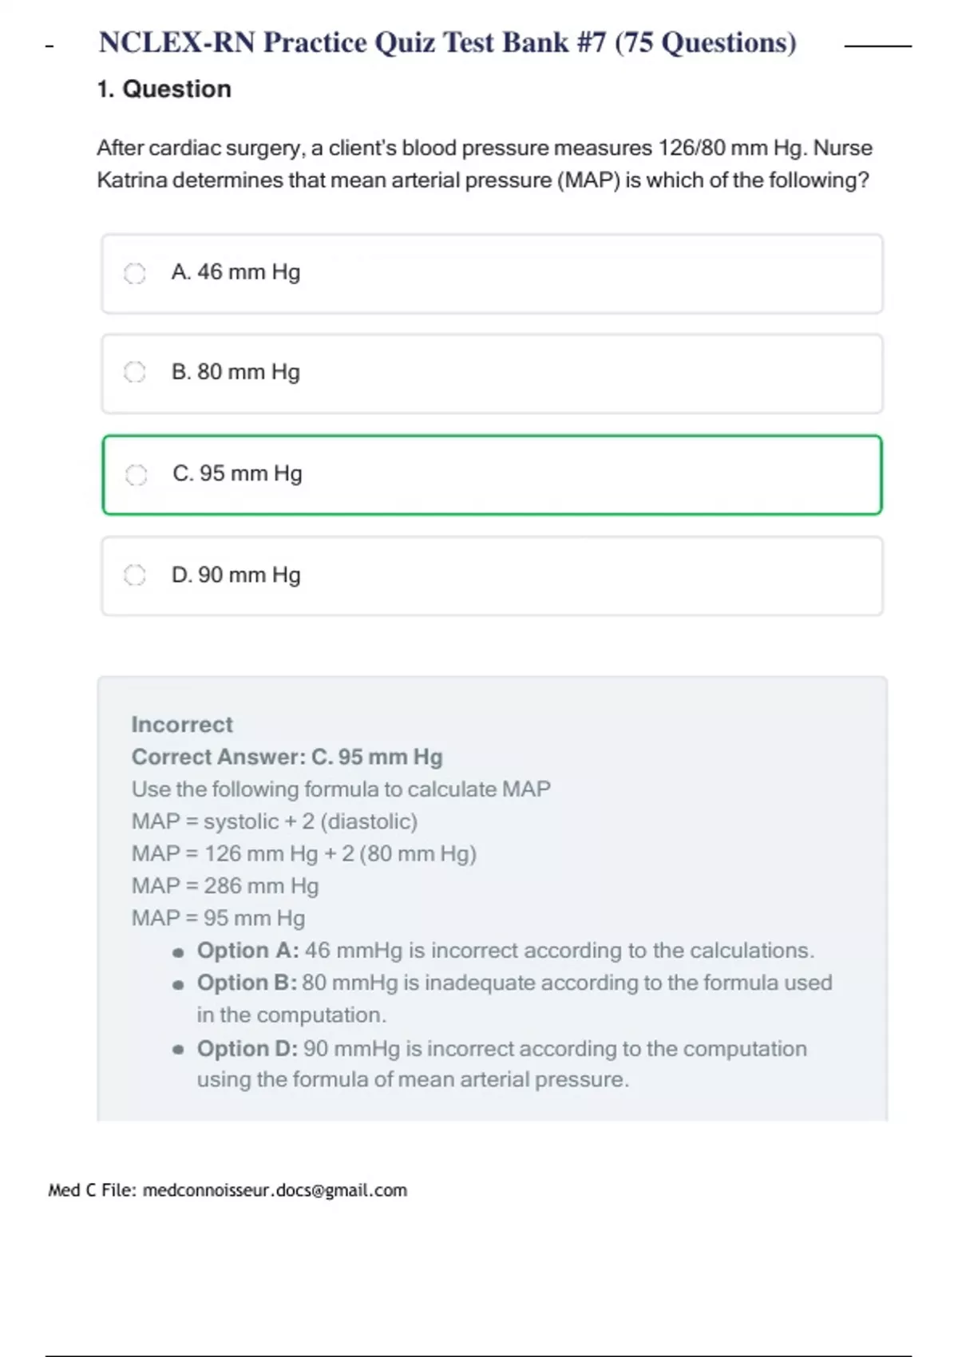Click the bold 'Option B:' rationale label
The width and height of the screenshot is (958, 1357).
247,983
